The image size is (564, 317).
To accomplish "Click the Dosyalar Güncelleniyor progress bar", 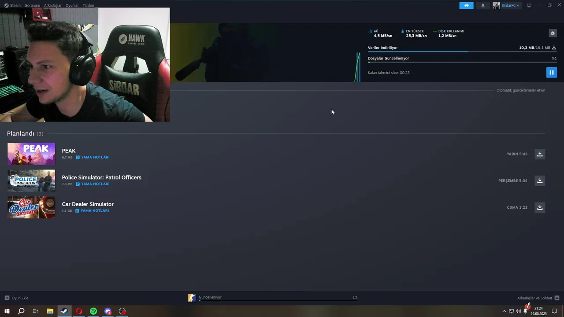I will point(462,62).
